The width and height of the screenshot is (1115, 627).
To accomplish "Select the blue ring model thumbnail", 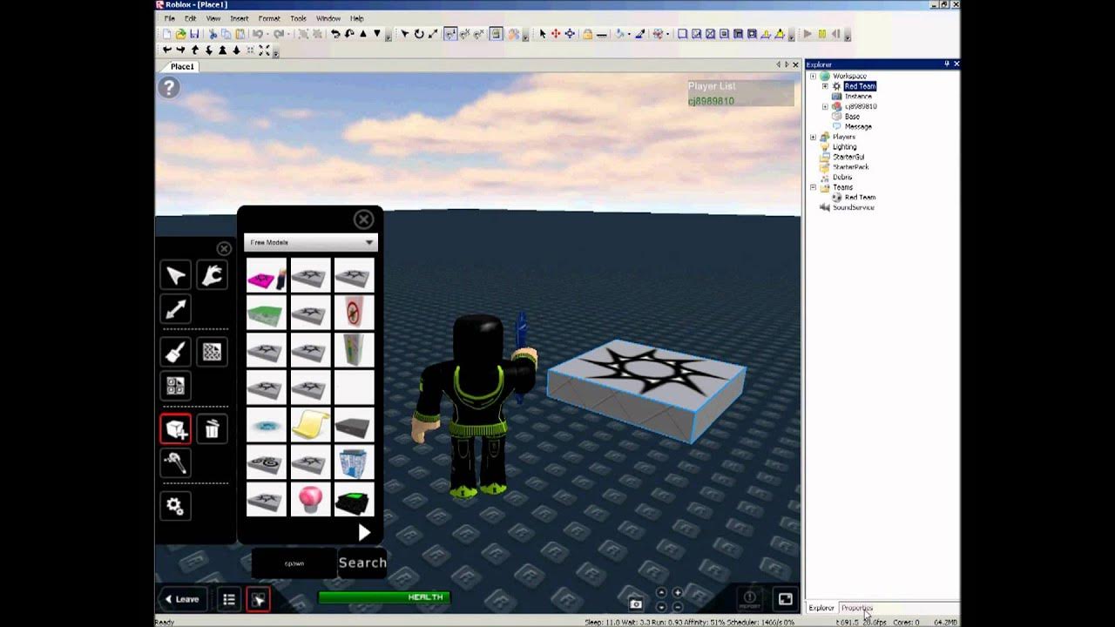I will [x=267, y=425].
